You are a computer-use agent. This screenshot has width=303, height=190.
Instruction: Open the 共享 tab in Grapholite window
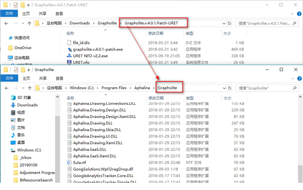point(43,78)
